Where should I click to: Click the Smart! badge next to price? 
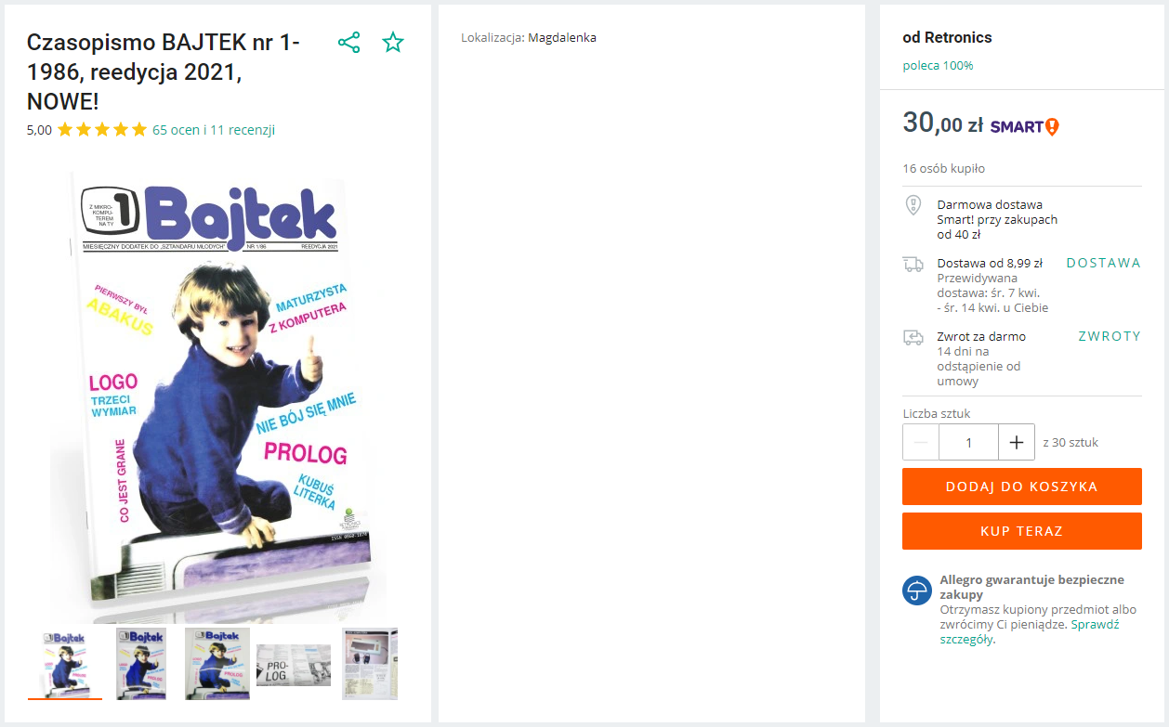click(x=1024, y=126)
